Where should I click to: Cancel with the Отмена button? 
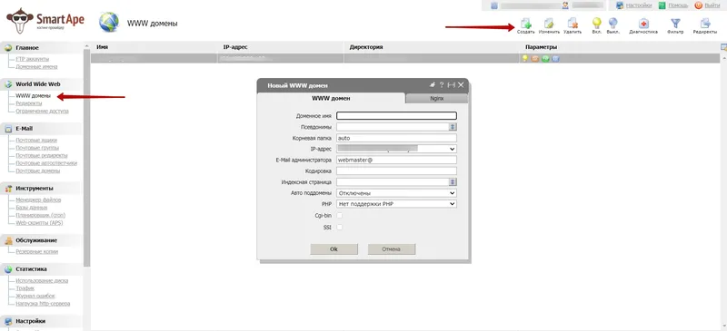tap(392, 249)
